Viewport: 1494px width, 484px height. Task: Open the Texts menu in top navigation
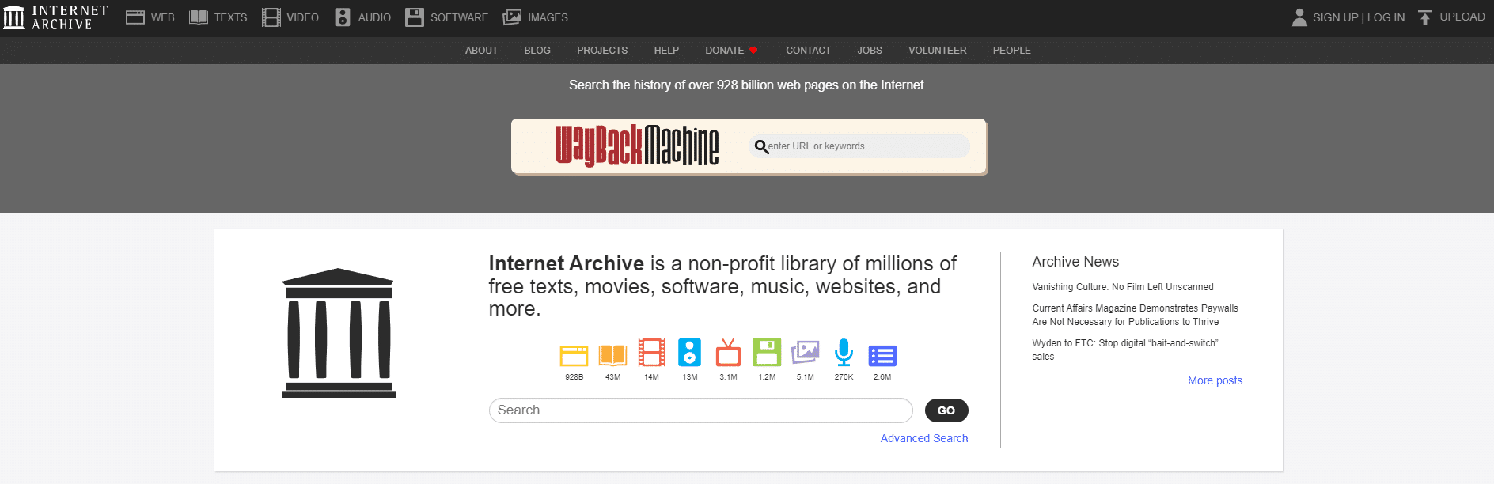(x=218, y=17)
